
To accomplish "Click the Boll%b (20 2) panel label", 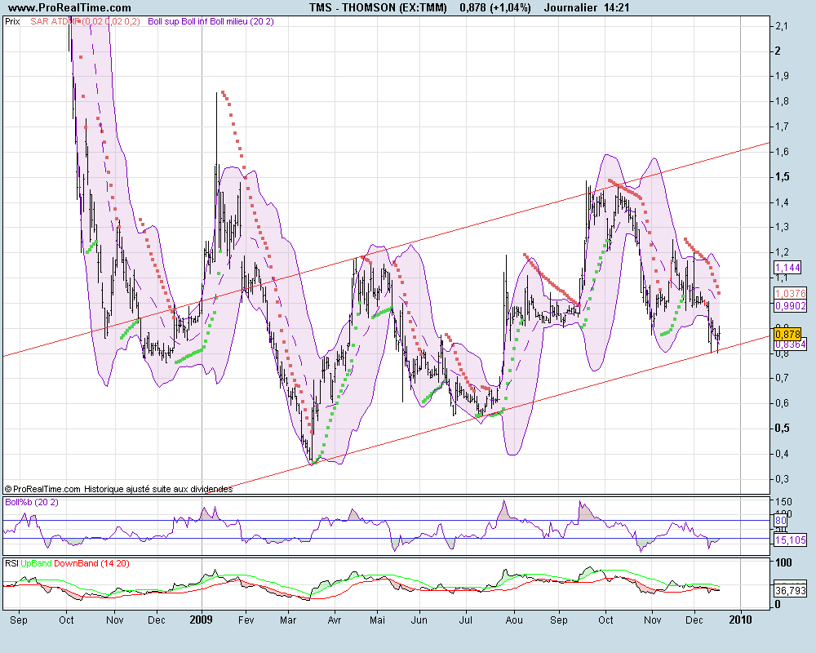I will [x=31, y=502].
